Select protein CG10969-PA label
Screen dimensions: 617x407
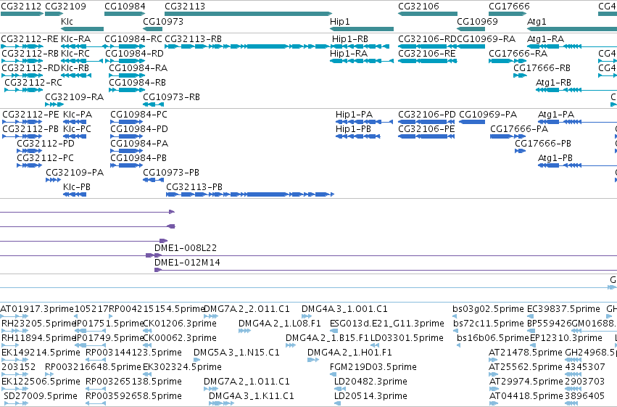pyautogui.click(x=487, y=115)
